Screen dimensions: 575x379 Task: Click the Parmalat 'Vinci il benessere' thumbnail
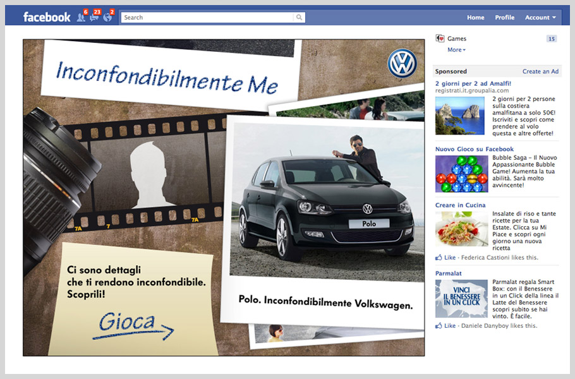pos(462,299)
